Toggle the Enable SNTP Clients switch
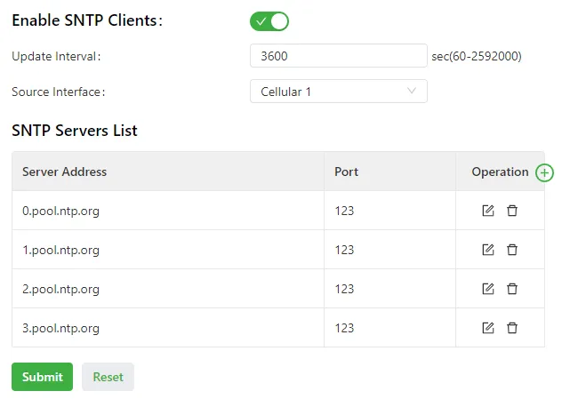This screenshot has height=399, width=578. [269, 21]
